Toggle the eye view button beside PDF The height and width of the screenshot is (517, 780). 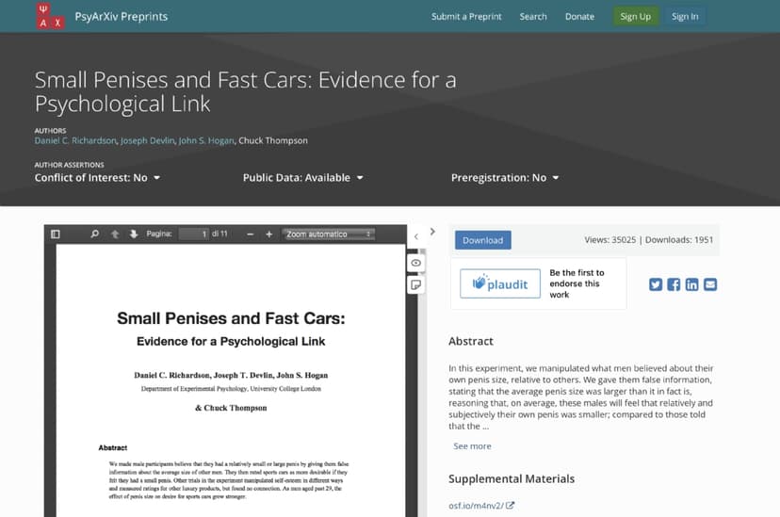[x=414, y=263]
